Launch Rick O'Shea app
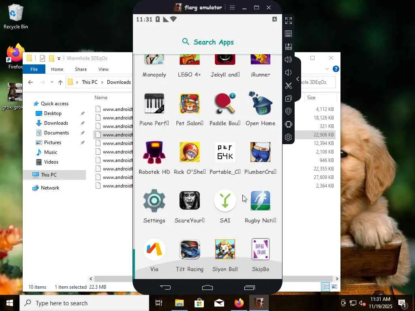The image size is (415, 311). point(190,152)
